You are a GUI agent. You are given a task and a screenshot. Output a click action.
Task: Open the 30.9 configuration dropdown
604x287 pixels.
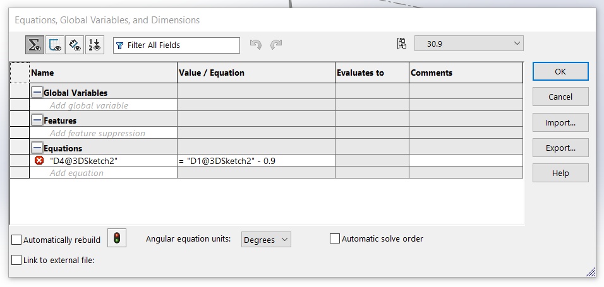pos(469,44)
